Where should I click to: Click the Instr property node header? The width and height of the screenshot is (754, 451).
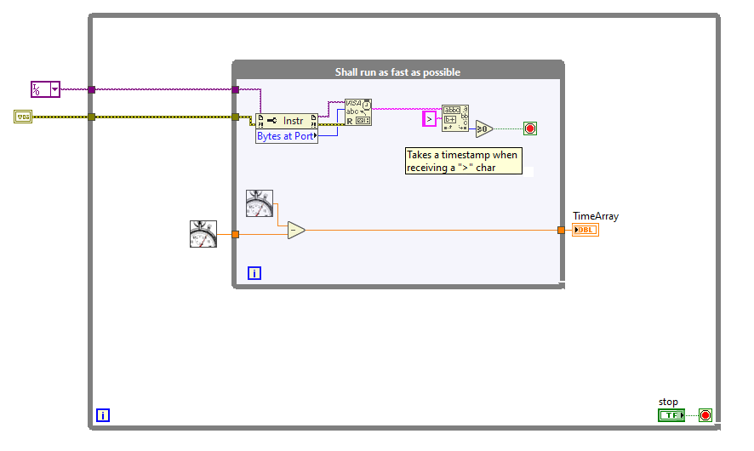pos(287,121)
